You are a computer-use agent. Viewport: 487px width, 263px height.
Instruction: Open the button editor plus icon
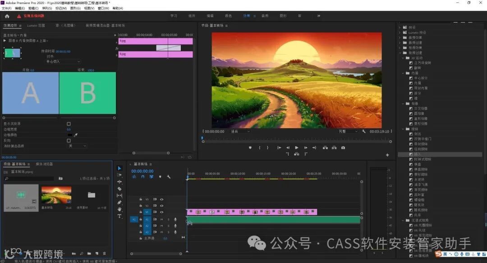point(387,155)
